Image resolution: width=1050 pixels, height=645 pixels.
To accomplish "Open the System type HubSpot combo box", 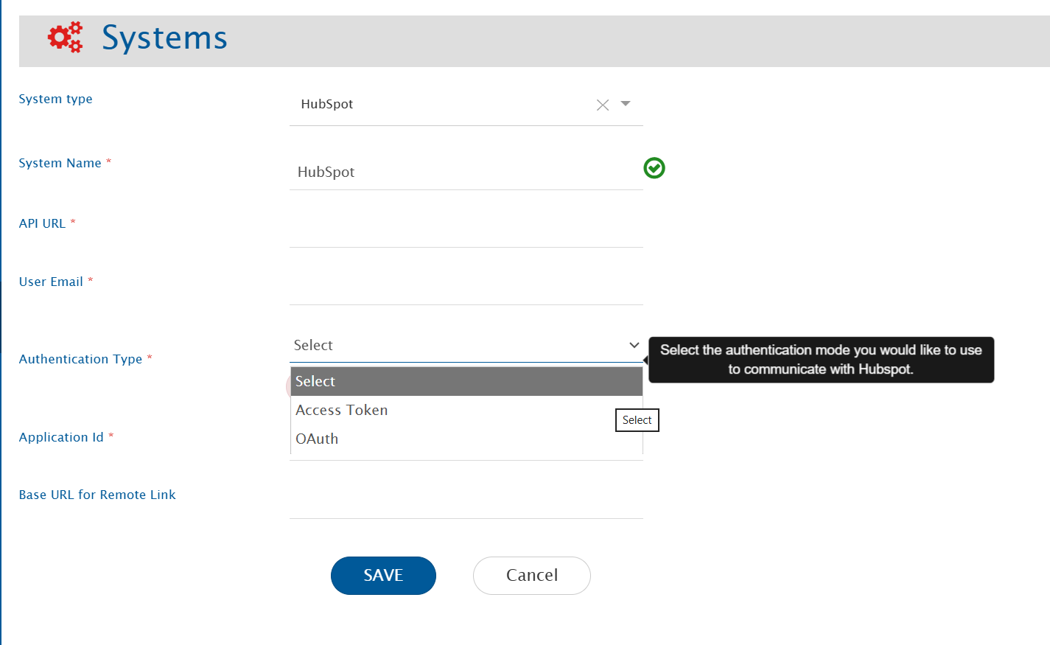I will (x=442, y=105).
